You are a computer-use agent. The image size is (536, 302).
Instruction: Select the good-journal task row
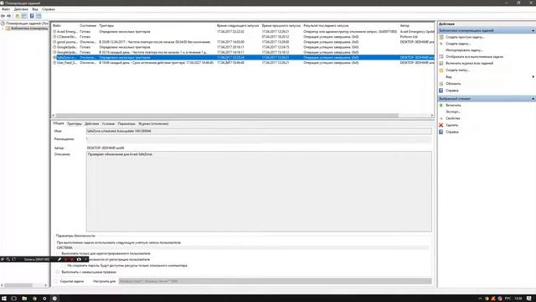click(x=243, y=42)
